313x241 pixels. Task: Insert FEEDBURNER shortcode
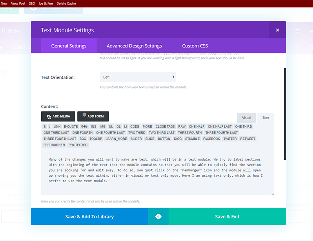[54, 145]
